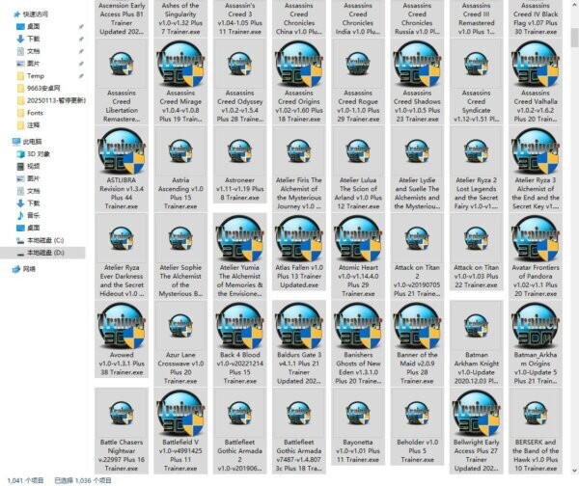Select the Atelier Ryza 3 trainer icon
The image size is (579, 486).
pos(536,151)
